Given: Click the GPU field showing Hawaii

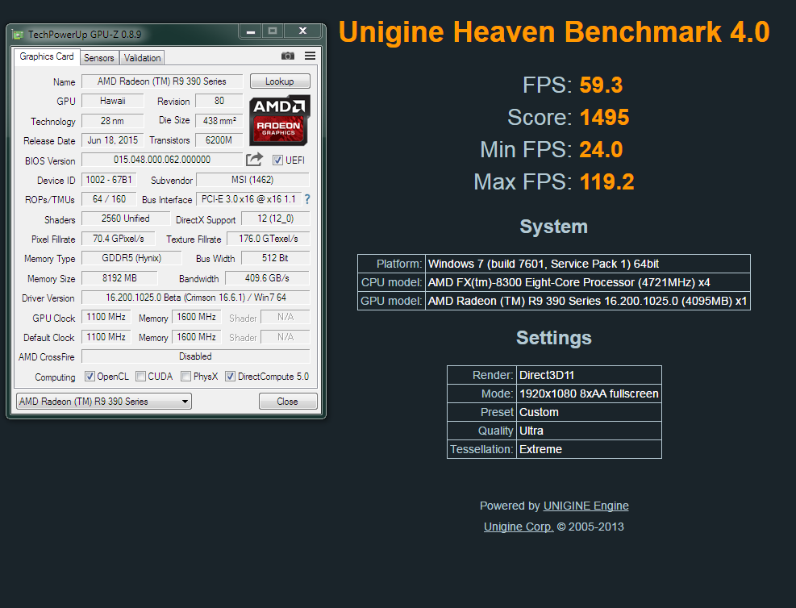Looking at the screenshot, I should (x=113, y=101).
